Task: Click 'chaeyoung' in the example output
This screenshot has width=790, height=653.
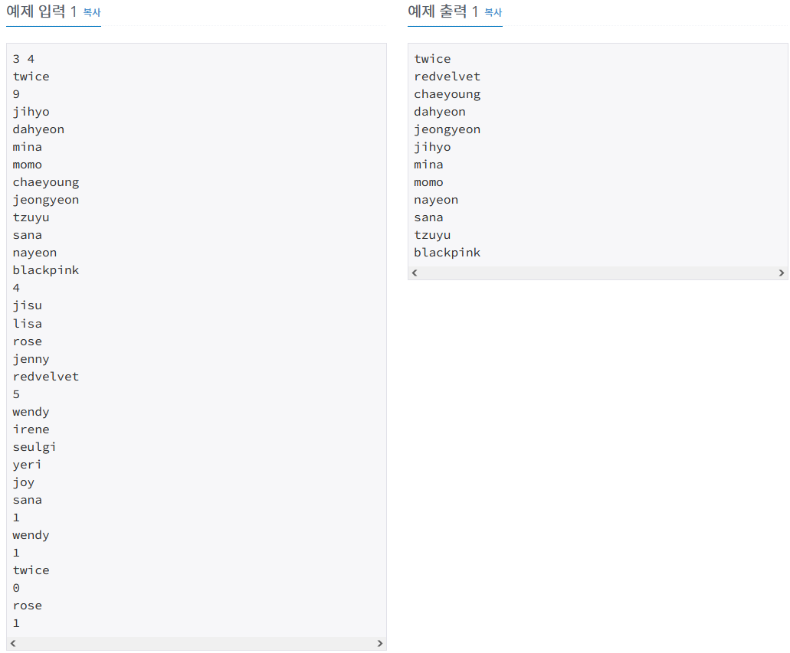Action: [447, 94]
